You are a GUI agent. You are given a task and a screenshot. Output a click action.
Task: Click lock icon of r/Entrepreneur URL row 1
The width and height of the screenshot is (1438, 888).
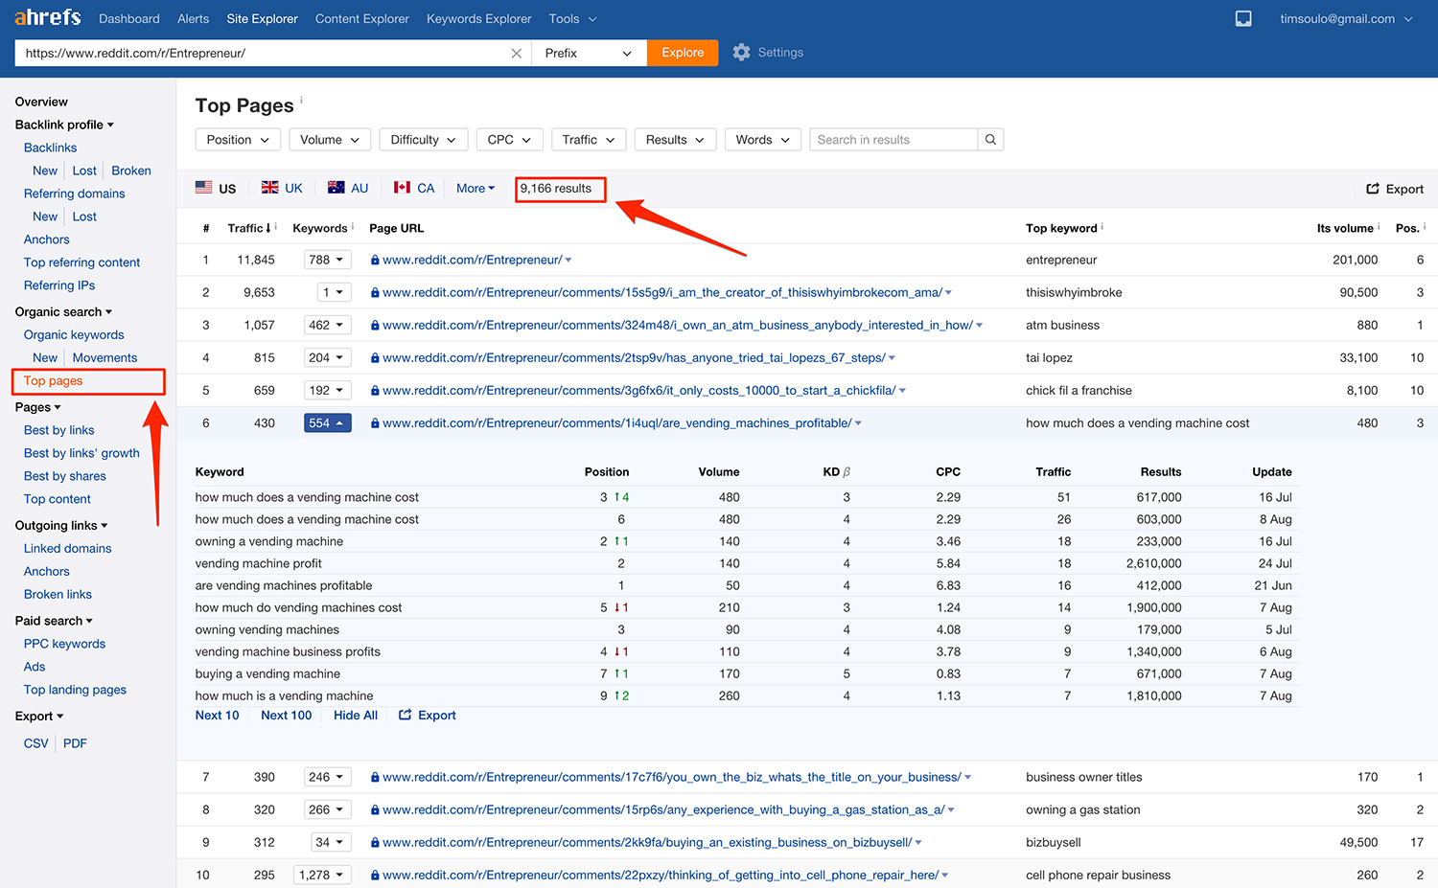click(x=375, y=260)
